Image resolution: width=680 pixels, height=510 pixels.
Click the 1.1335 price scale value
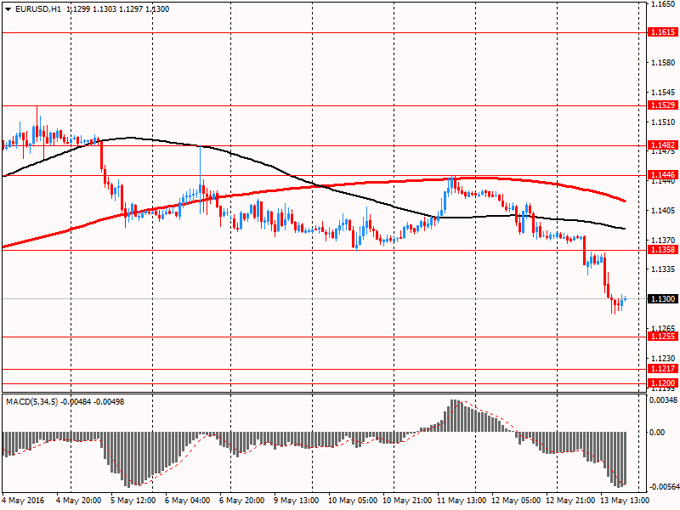[663, 269]
